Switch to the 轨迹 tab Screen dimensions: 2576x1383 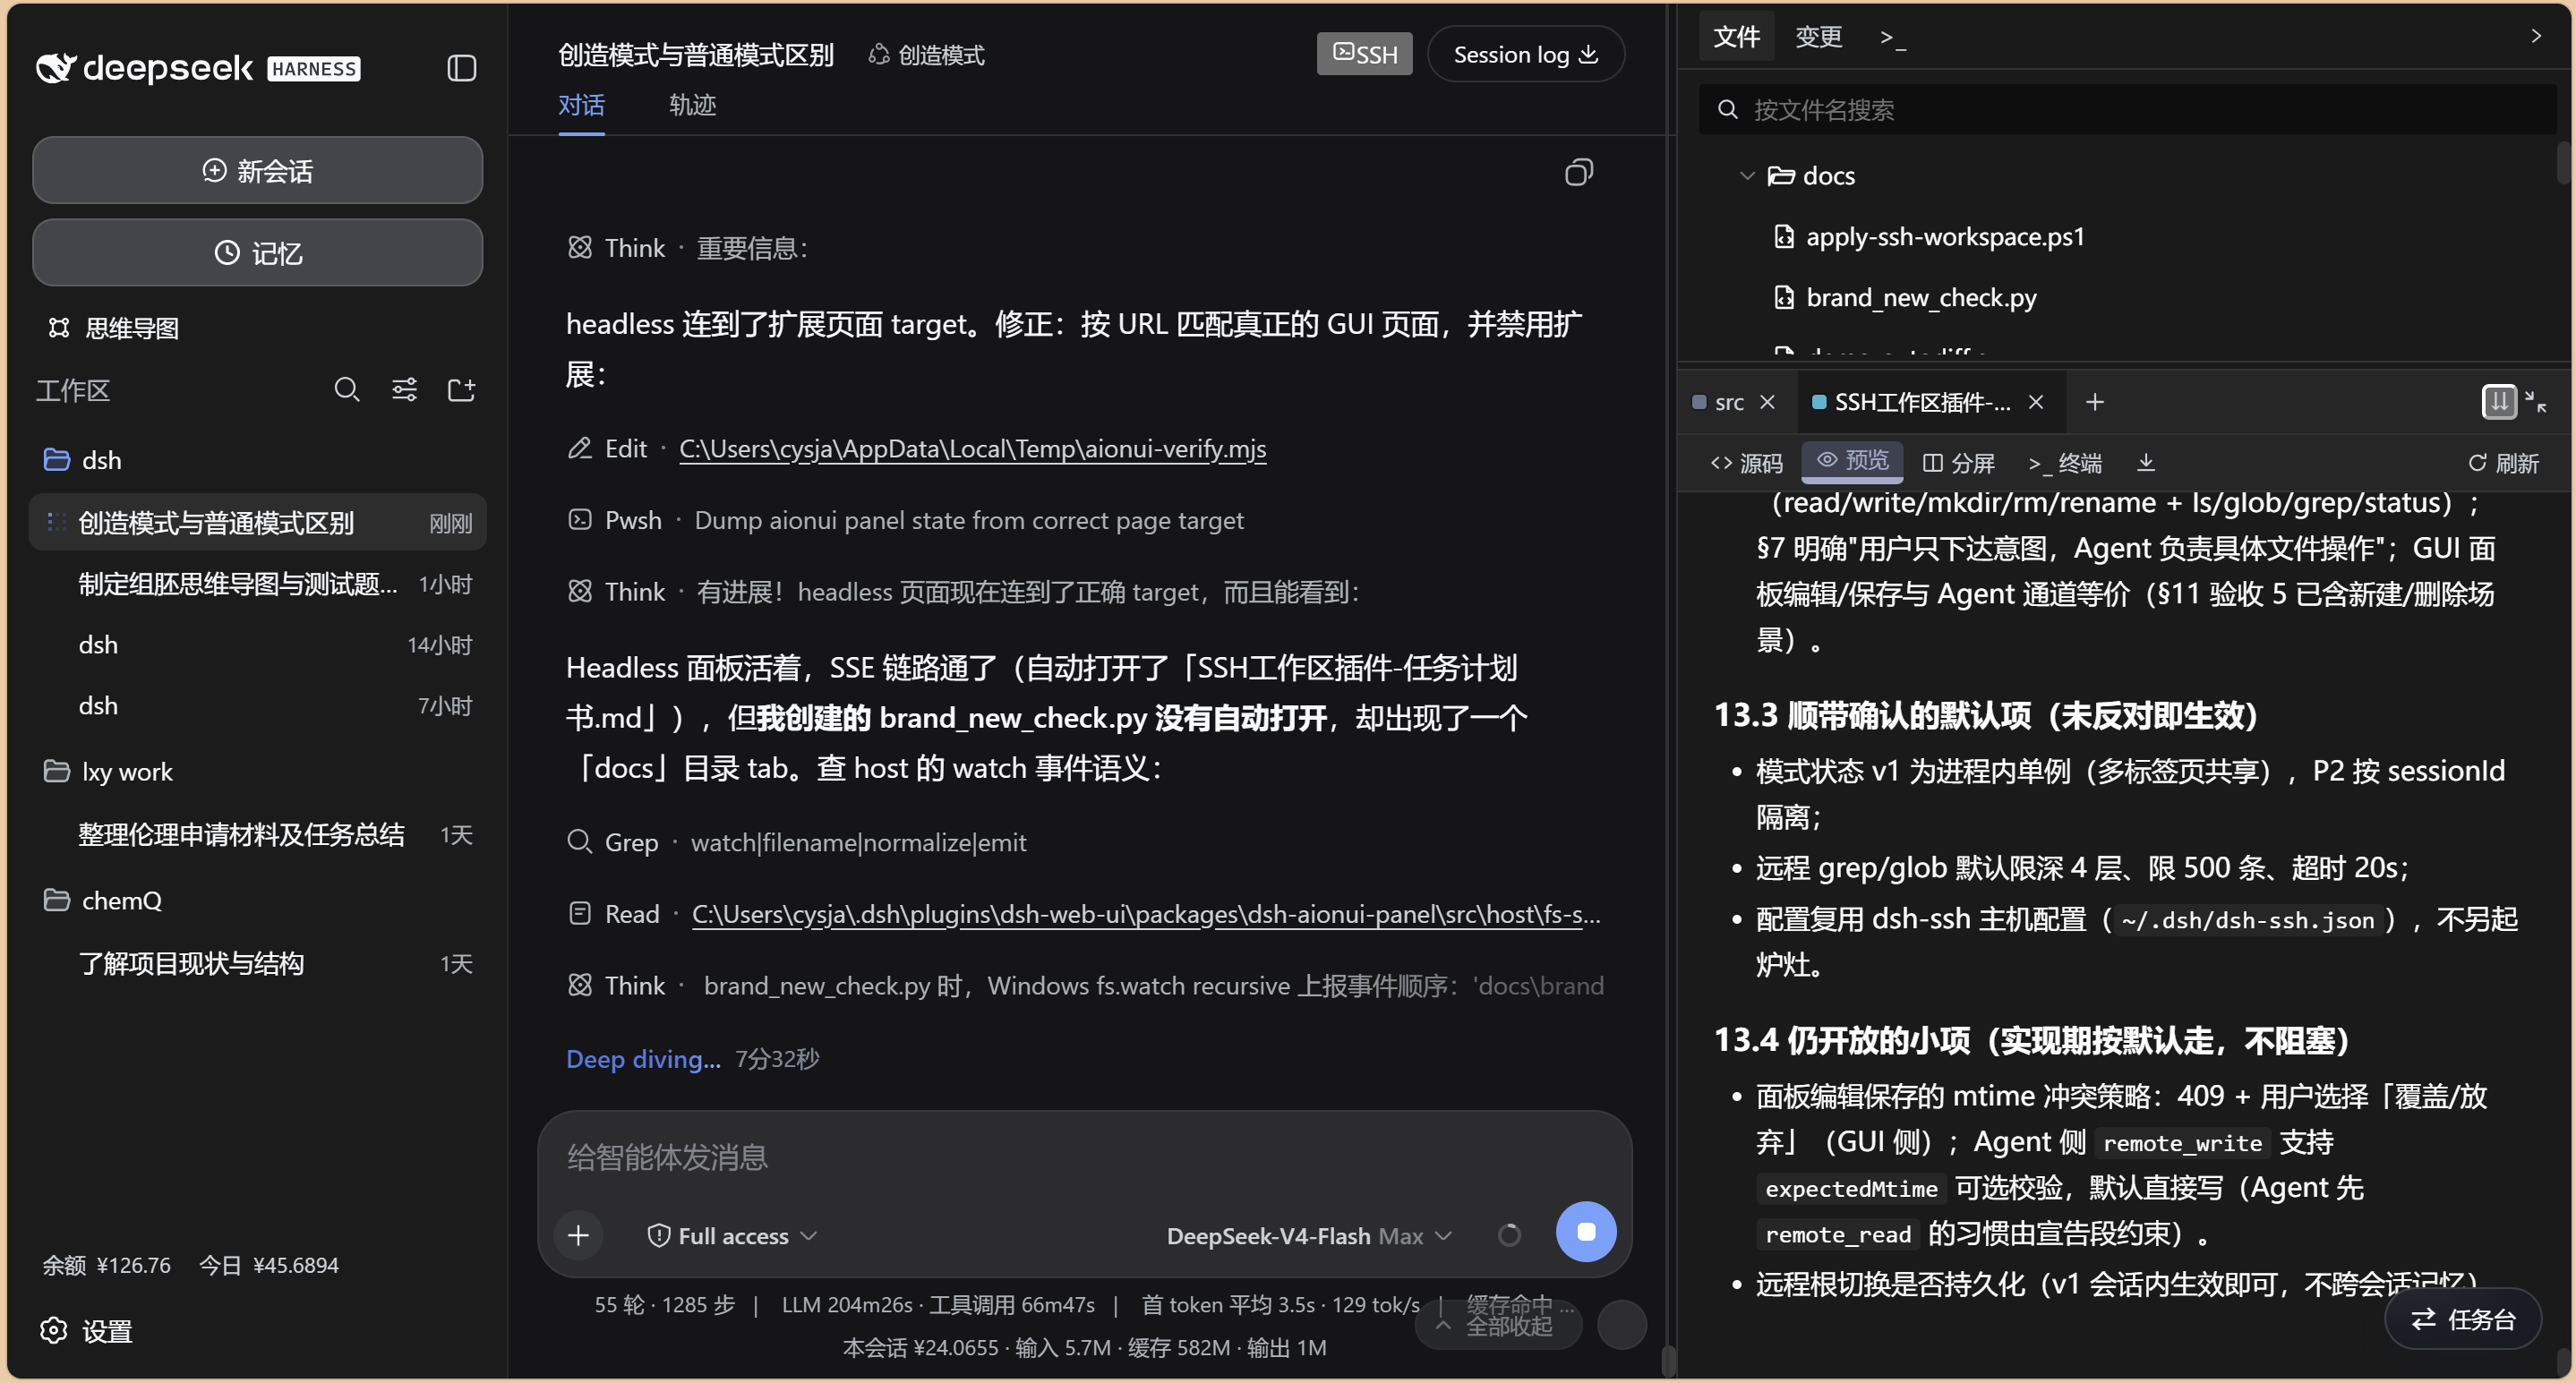pos(692,105)
